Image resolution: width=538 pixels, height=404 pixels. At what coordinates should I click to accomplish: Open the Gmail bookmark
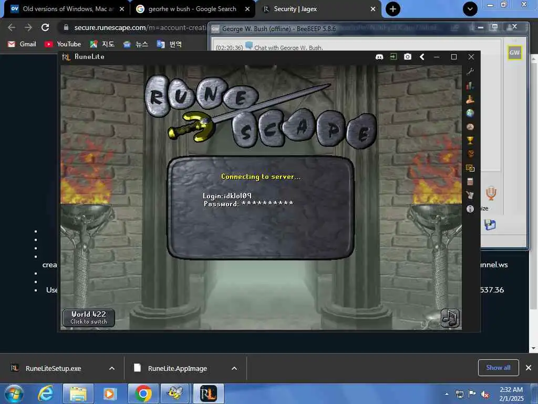coord(22,44)
